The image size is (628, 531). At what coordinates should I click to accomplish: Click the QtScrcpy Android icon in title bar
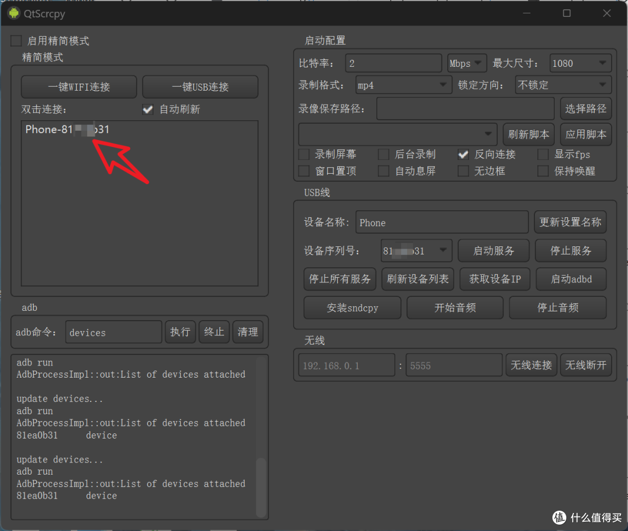(x=13, y=13)
